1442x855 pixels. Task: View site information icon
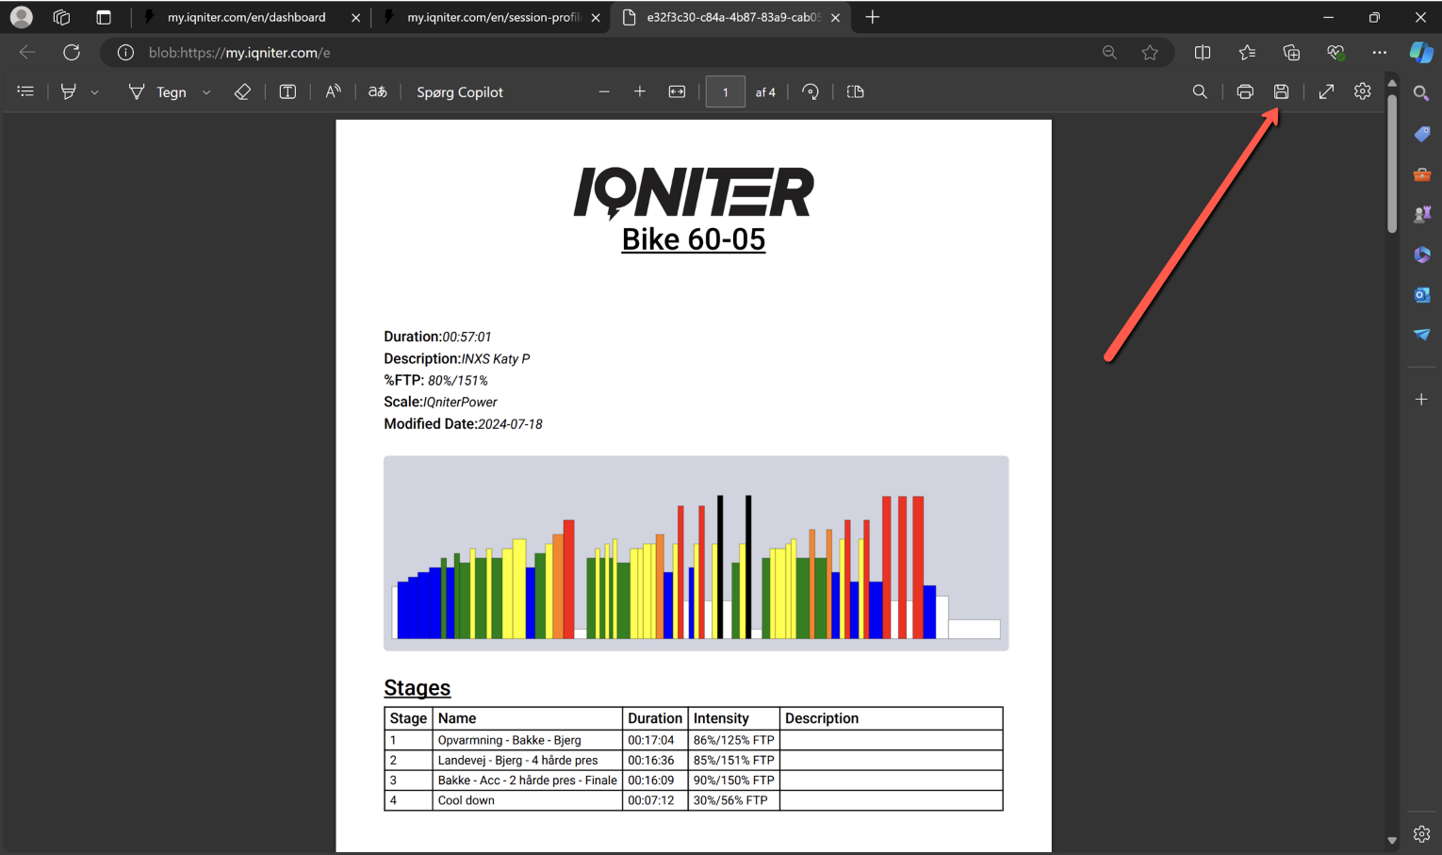coord(125,53)
